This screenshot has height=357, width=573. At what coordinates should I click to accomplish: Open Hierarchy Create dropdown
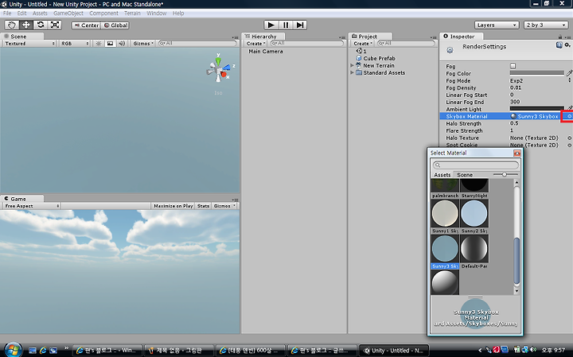coord(255,44)
